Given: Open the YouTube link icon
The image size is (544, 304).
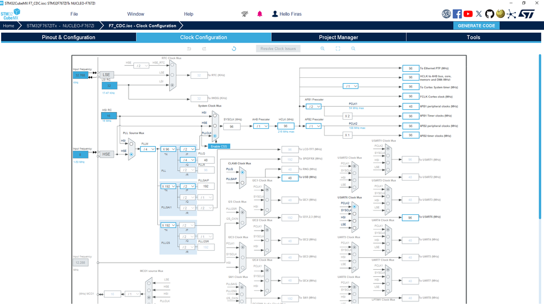Looking at the screenshot, I should coord(468,14).
